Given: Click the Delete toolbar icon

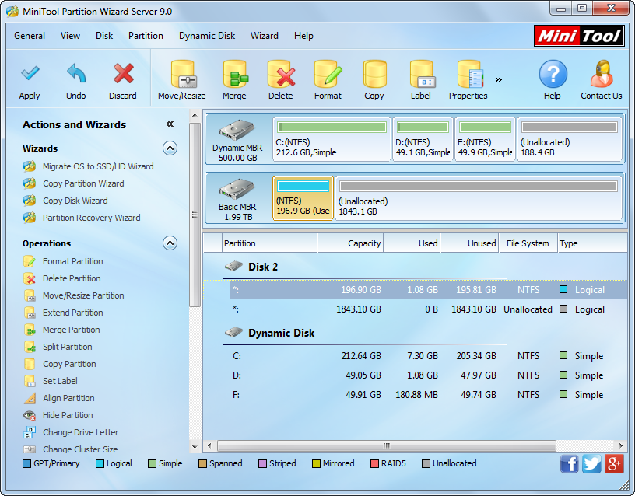Looking at the screenshot, I should 281,74.
